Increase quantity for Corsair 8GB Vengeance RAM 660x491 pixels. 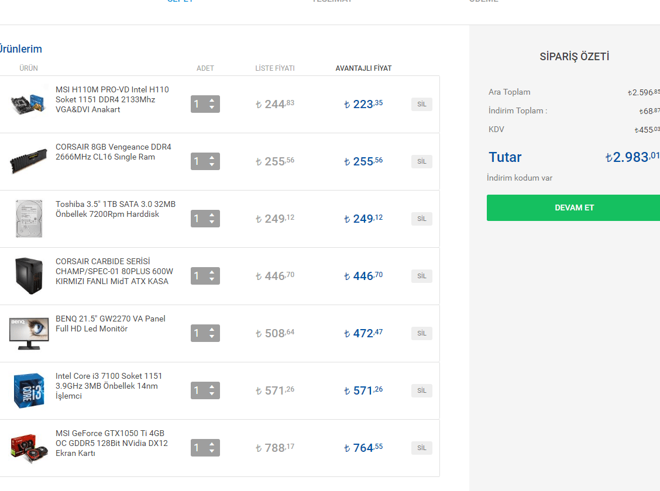pyautogui.click(x=212, y=158)
